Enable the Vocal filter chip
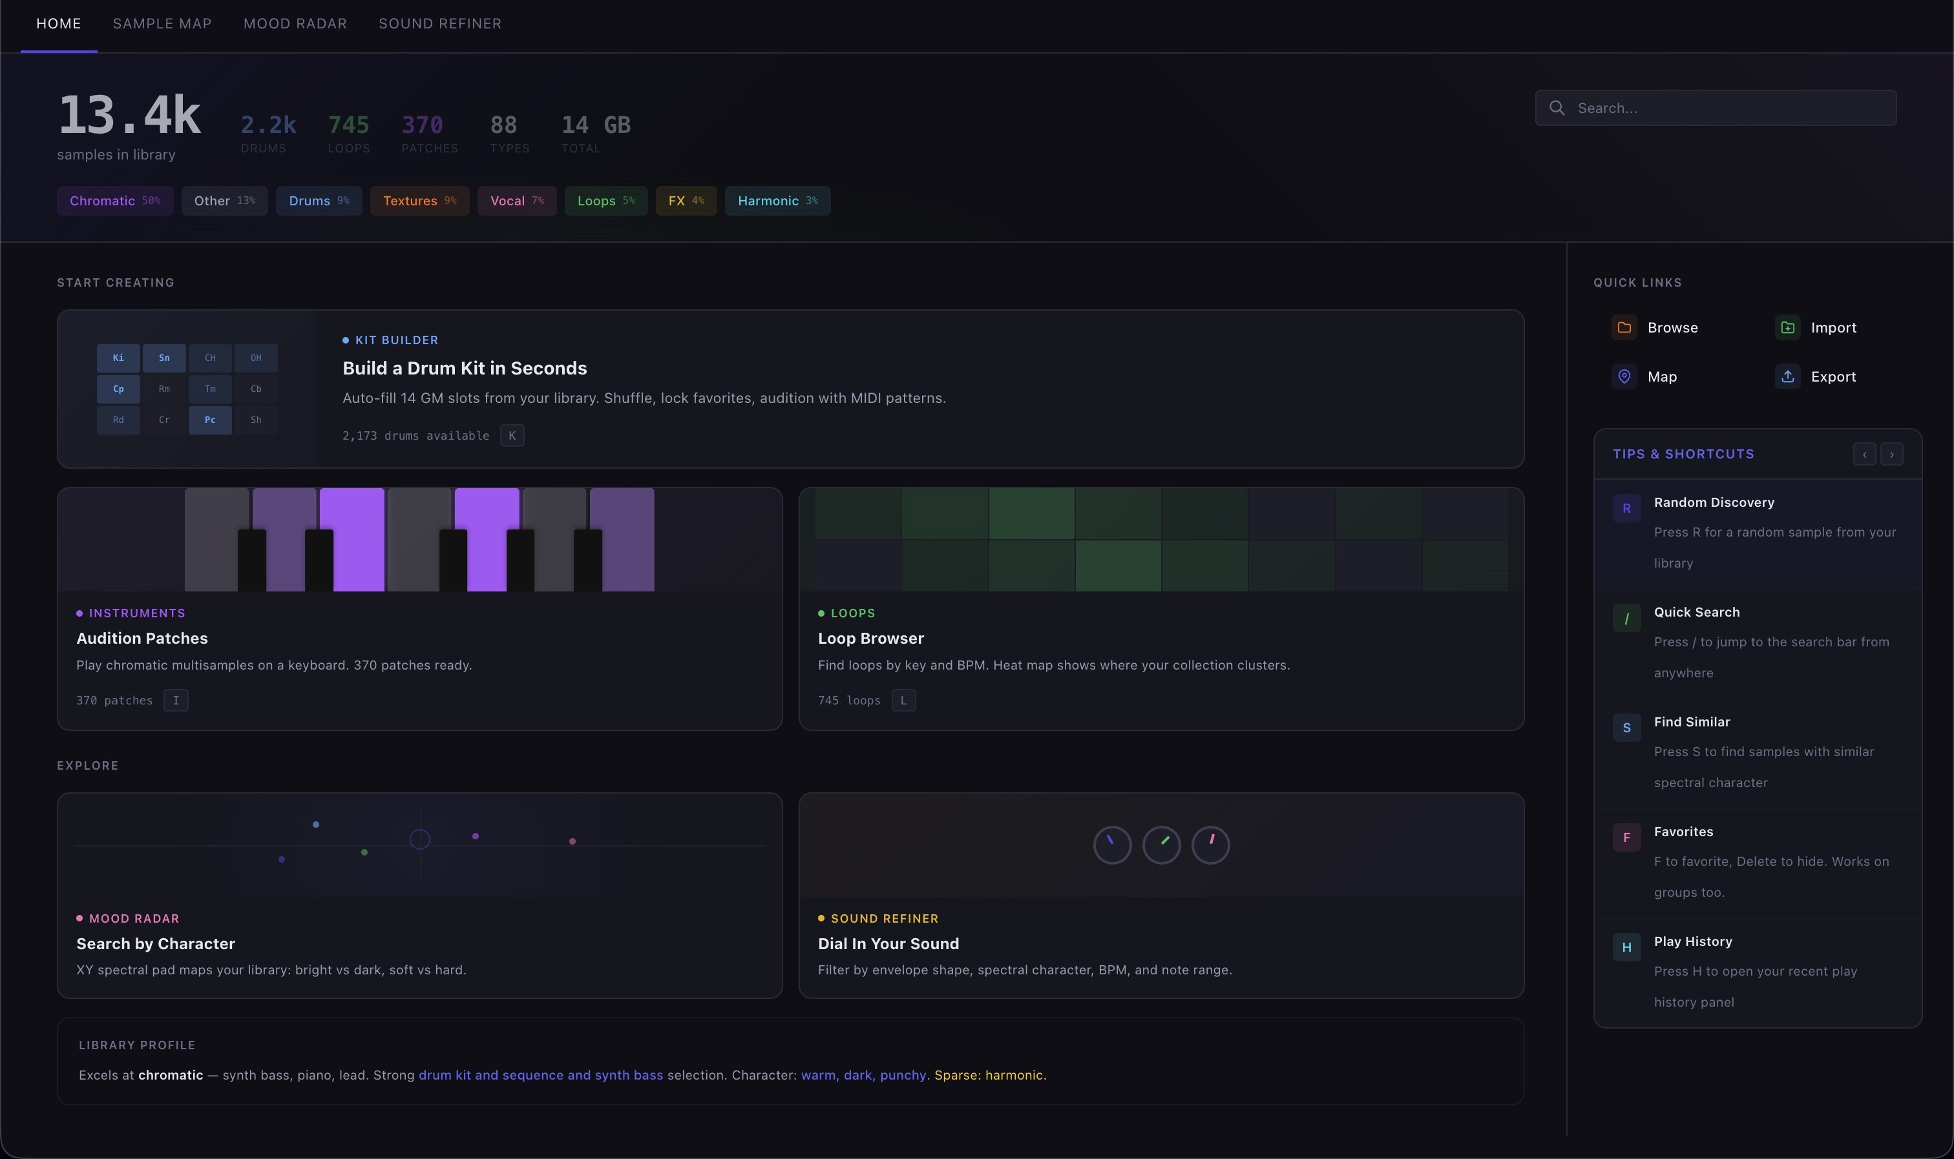 [x=516, y=201]
